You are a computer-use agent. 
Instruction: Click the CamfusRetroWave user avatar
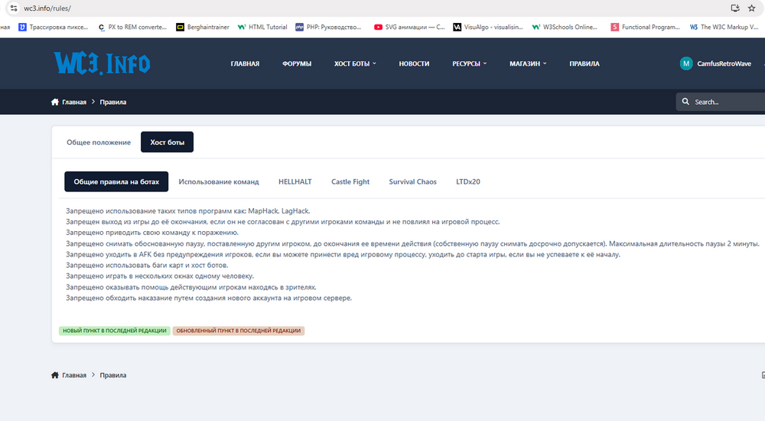(x=686, y=64)
